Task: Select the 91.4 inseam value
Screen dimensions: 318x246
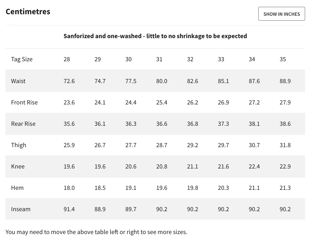Action: click(69, 209)
